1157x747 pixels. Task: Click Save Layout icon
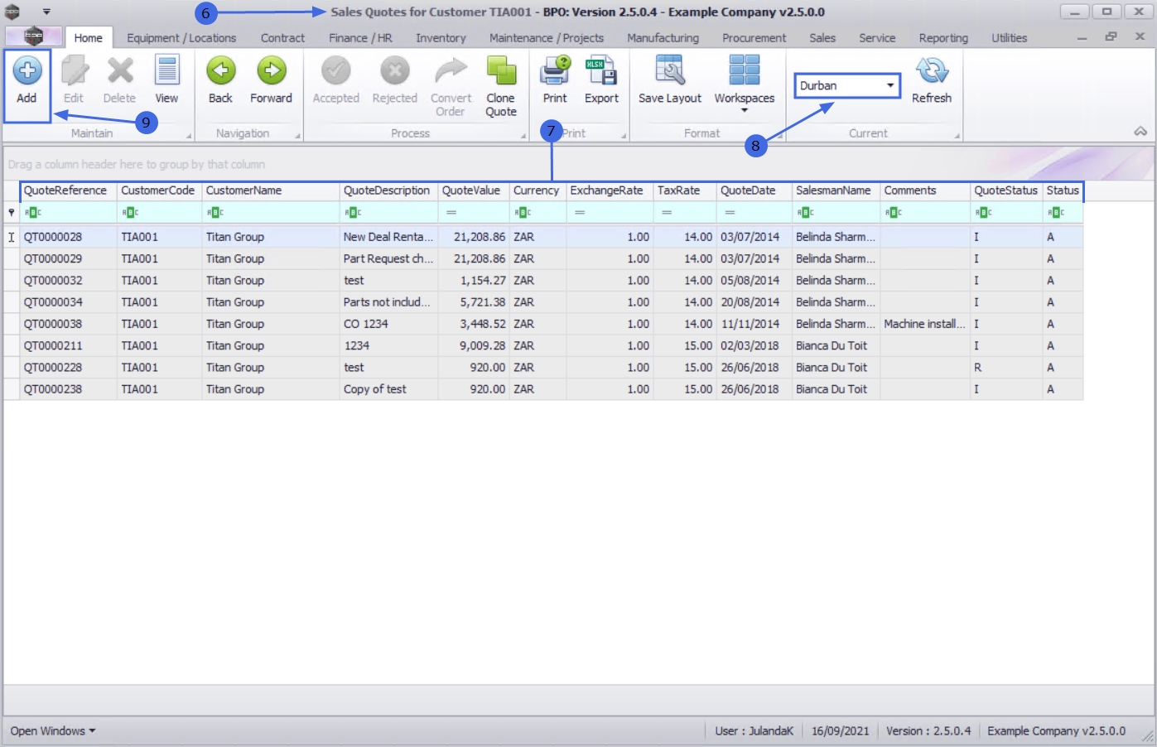tap(669, 71)
